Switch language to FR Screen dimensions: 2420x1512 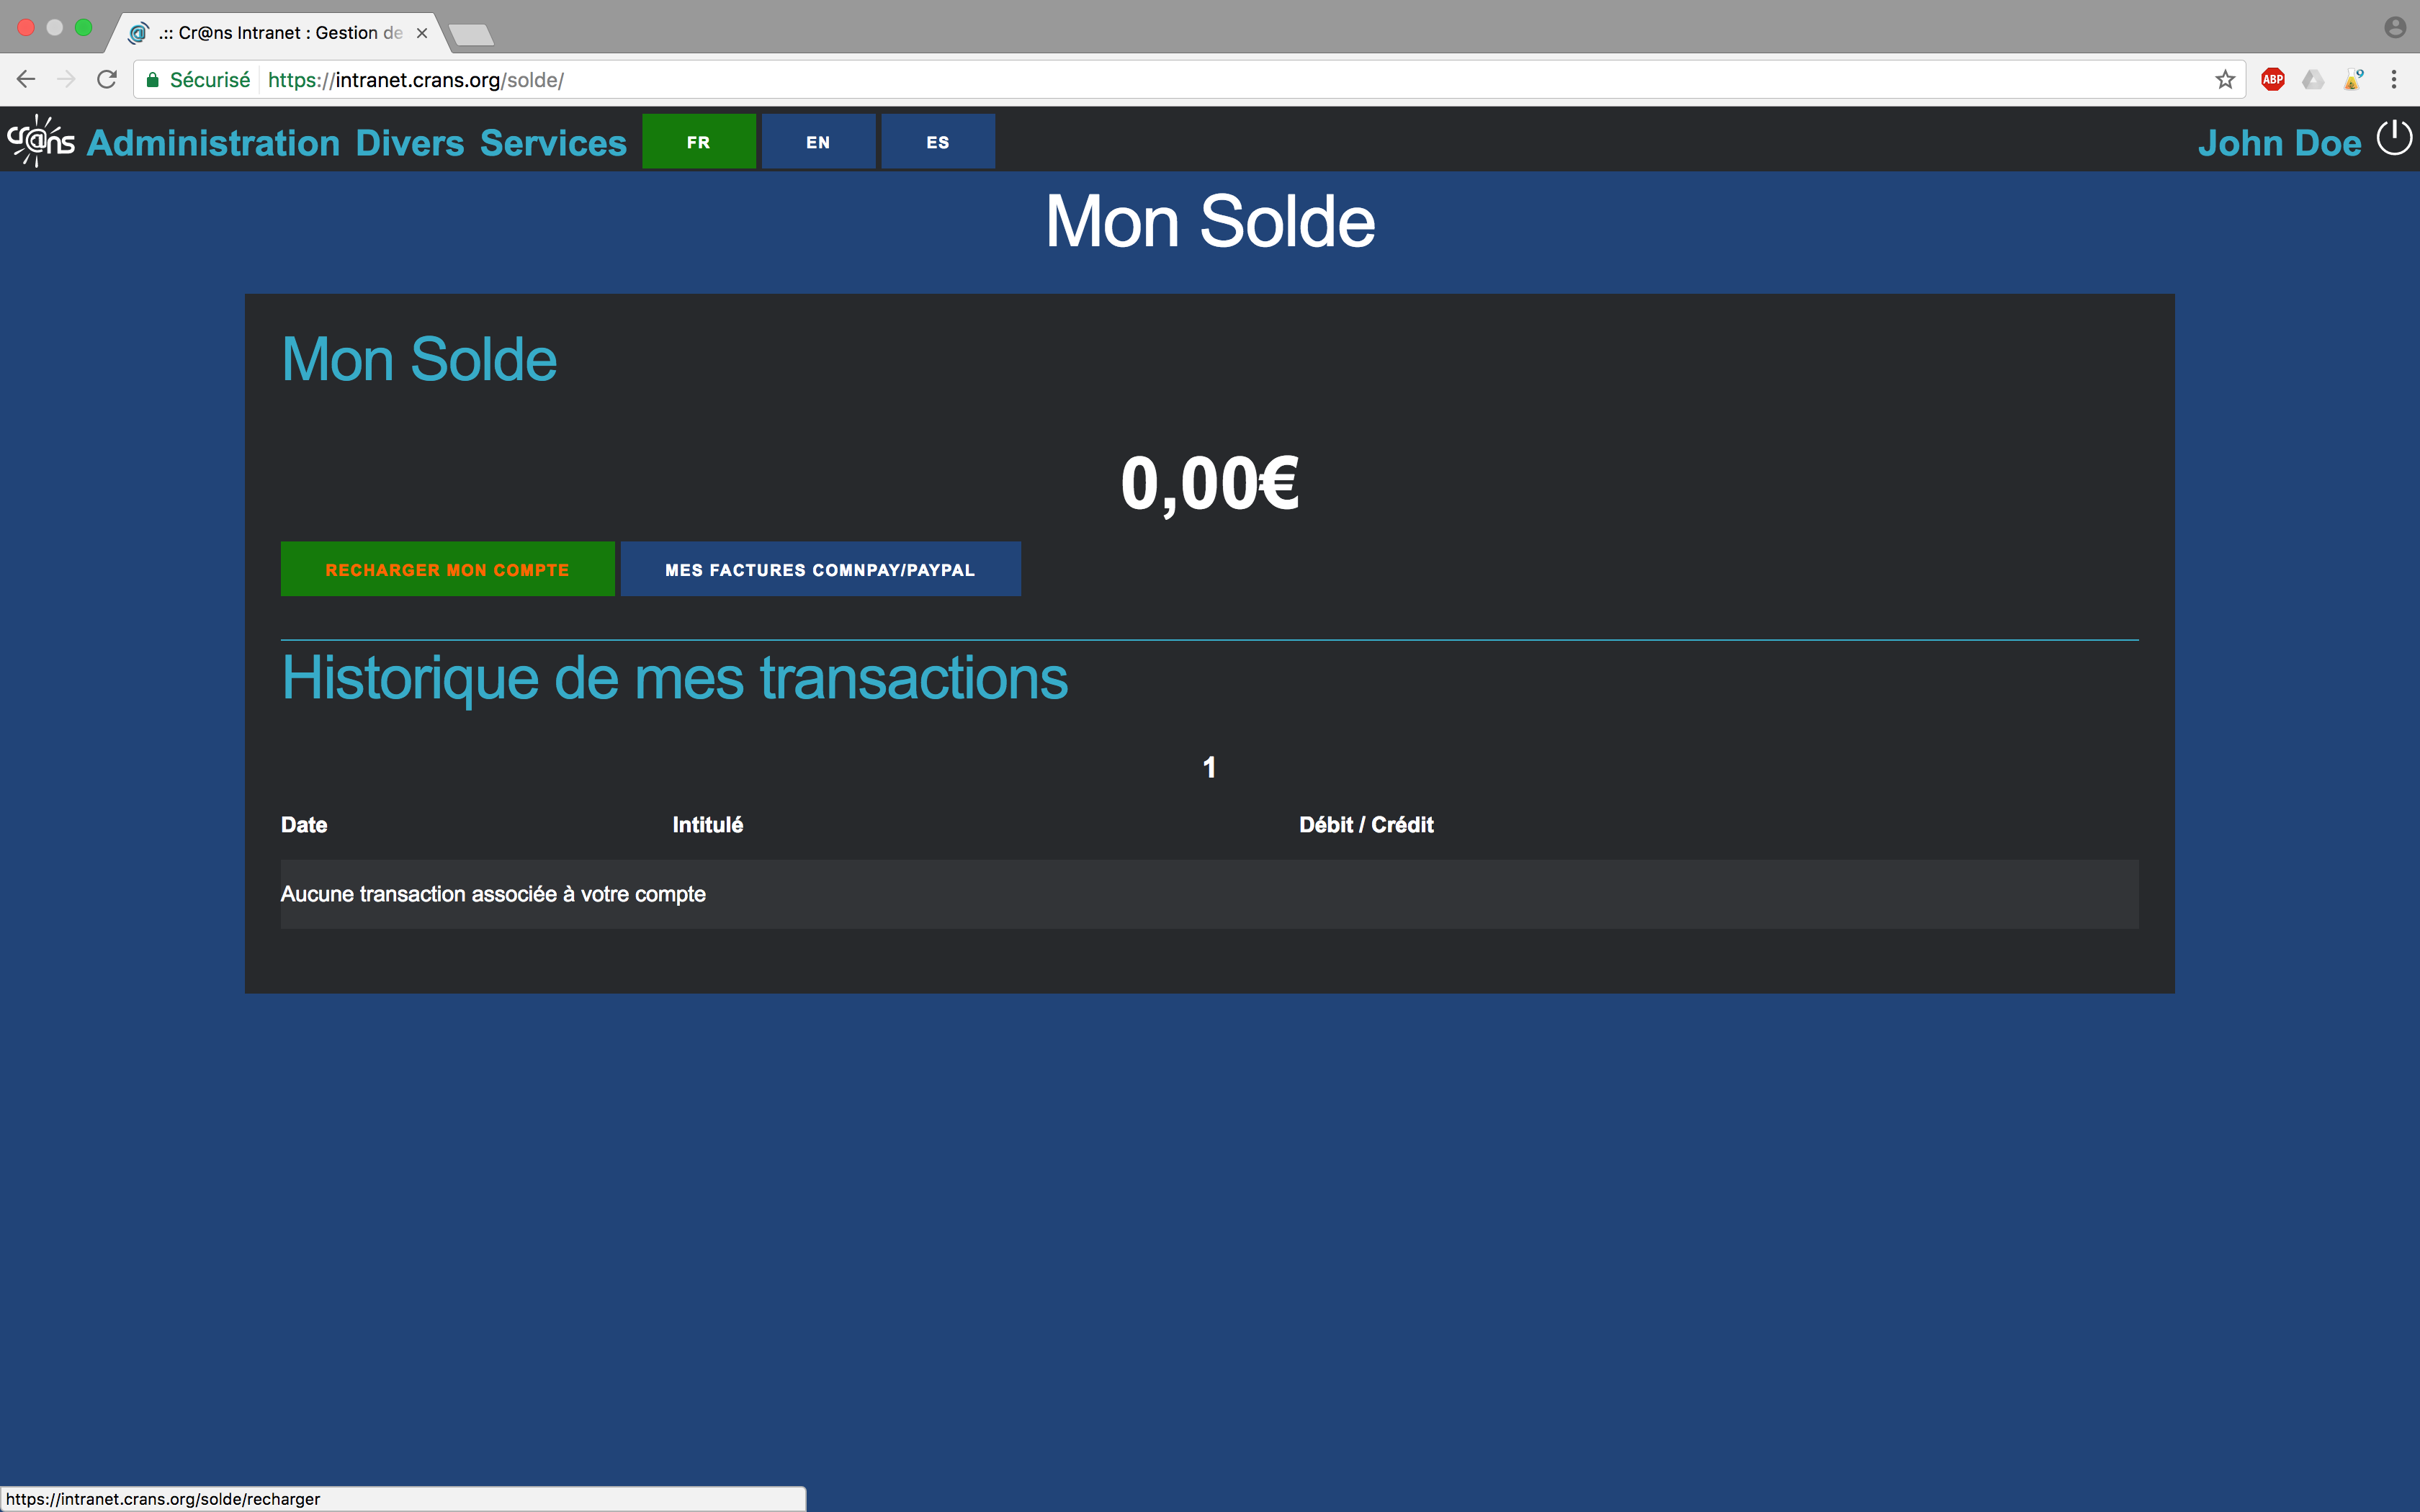(x=698, y=142)
